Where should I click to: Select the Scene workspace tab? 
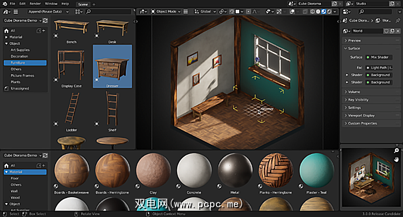pyautogui.click(x=83, y=4)
